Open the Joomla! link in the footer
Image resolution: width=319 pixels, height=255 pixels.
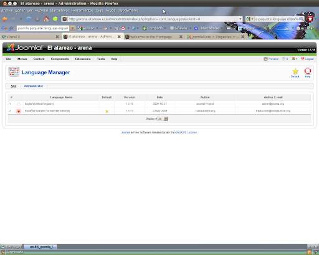(126, 132)
